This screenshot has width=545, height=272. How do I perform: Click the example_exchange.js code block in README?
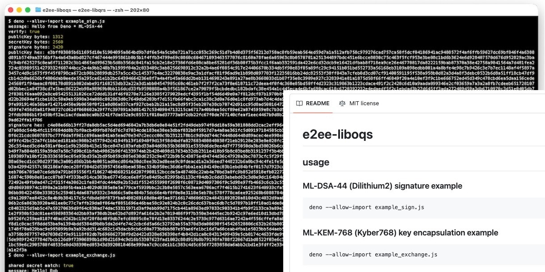(373, 254)
